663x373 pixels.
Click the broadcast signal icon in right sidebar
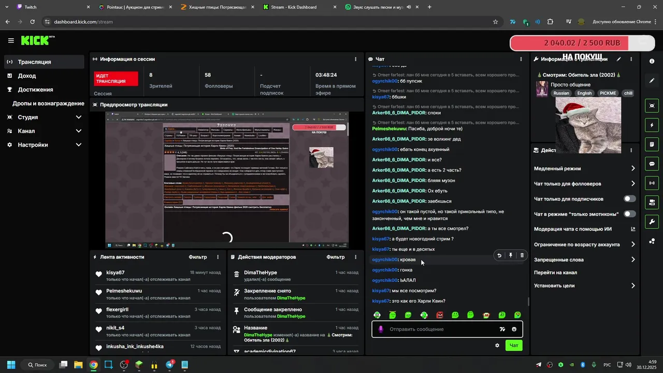coord(652,183)
